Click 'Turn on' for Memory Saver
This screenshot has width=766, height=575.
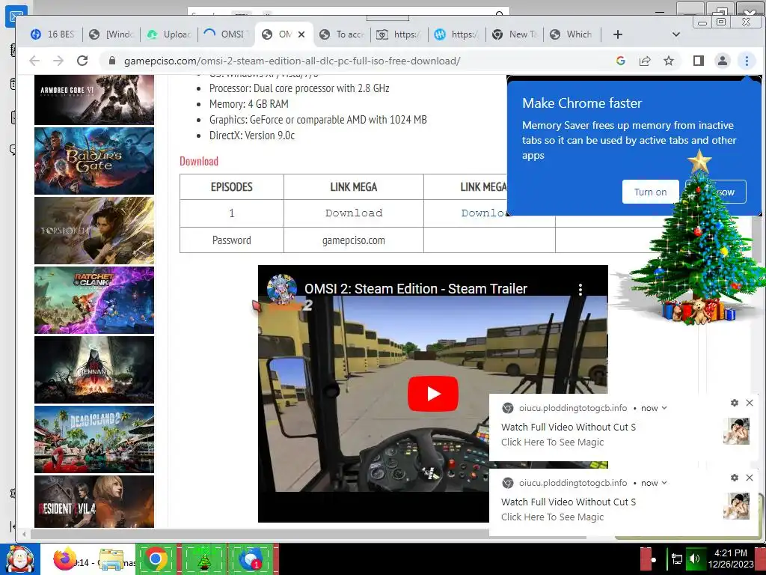click(x=650, y=192)
